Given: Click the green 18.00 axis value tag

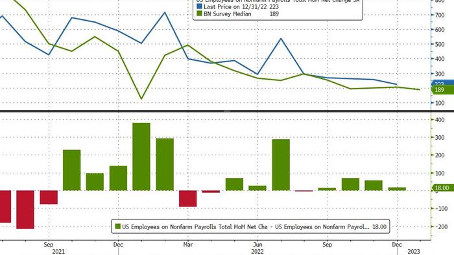Looking at the screenshot, I should point(442,188).
